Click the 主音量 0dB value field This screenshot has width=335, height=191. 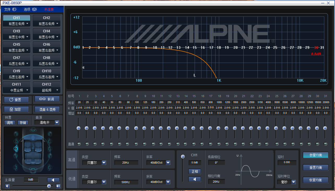coord(31,180)
